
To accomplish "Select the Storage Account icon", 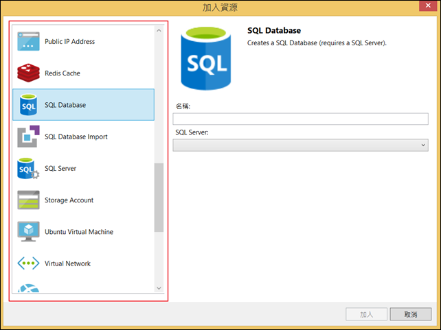I will coord(29,200).
